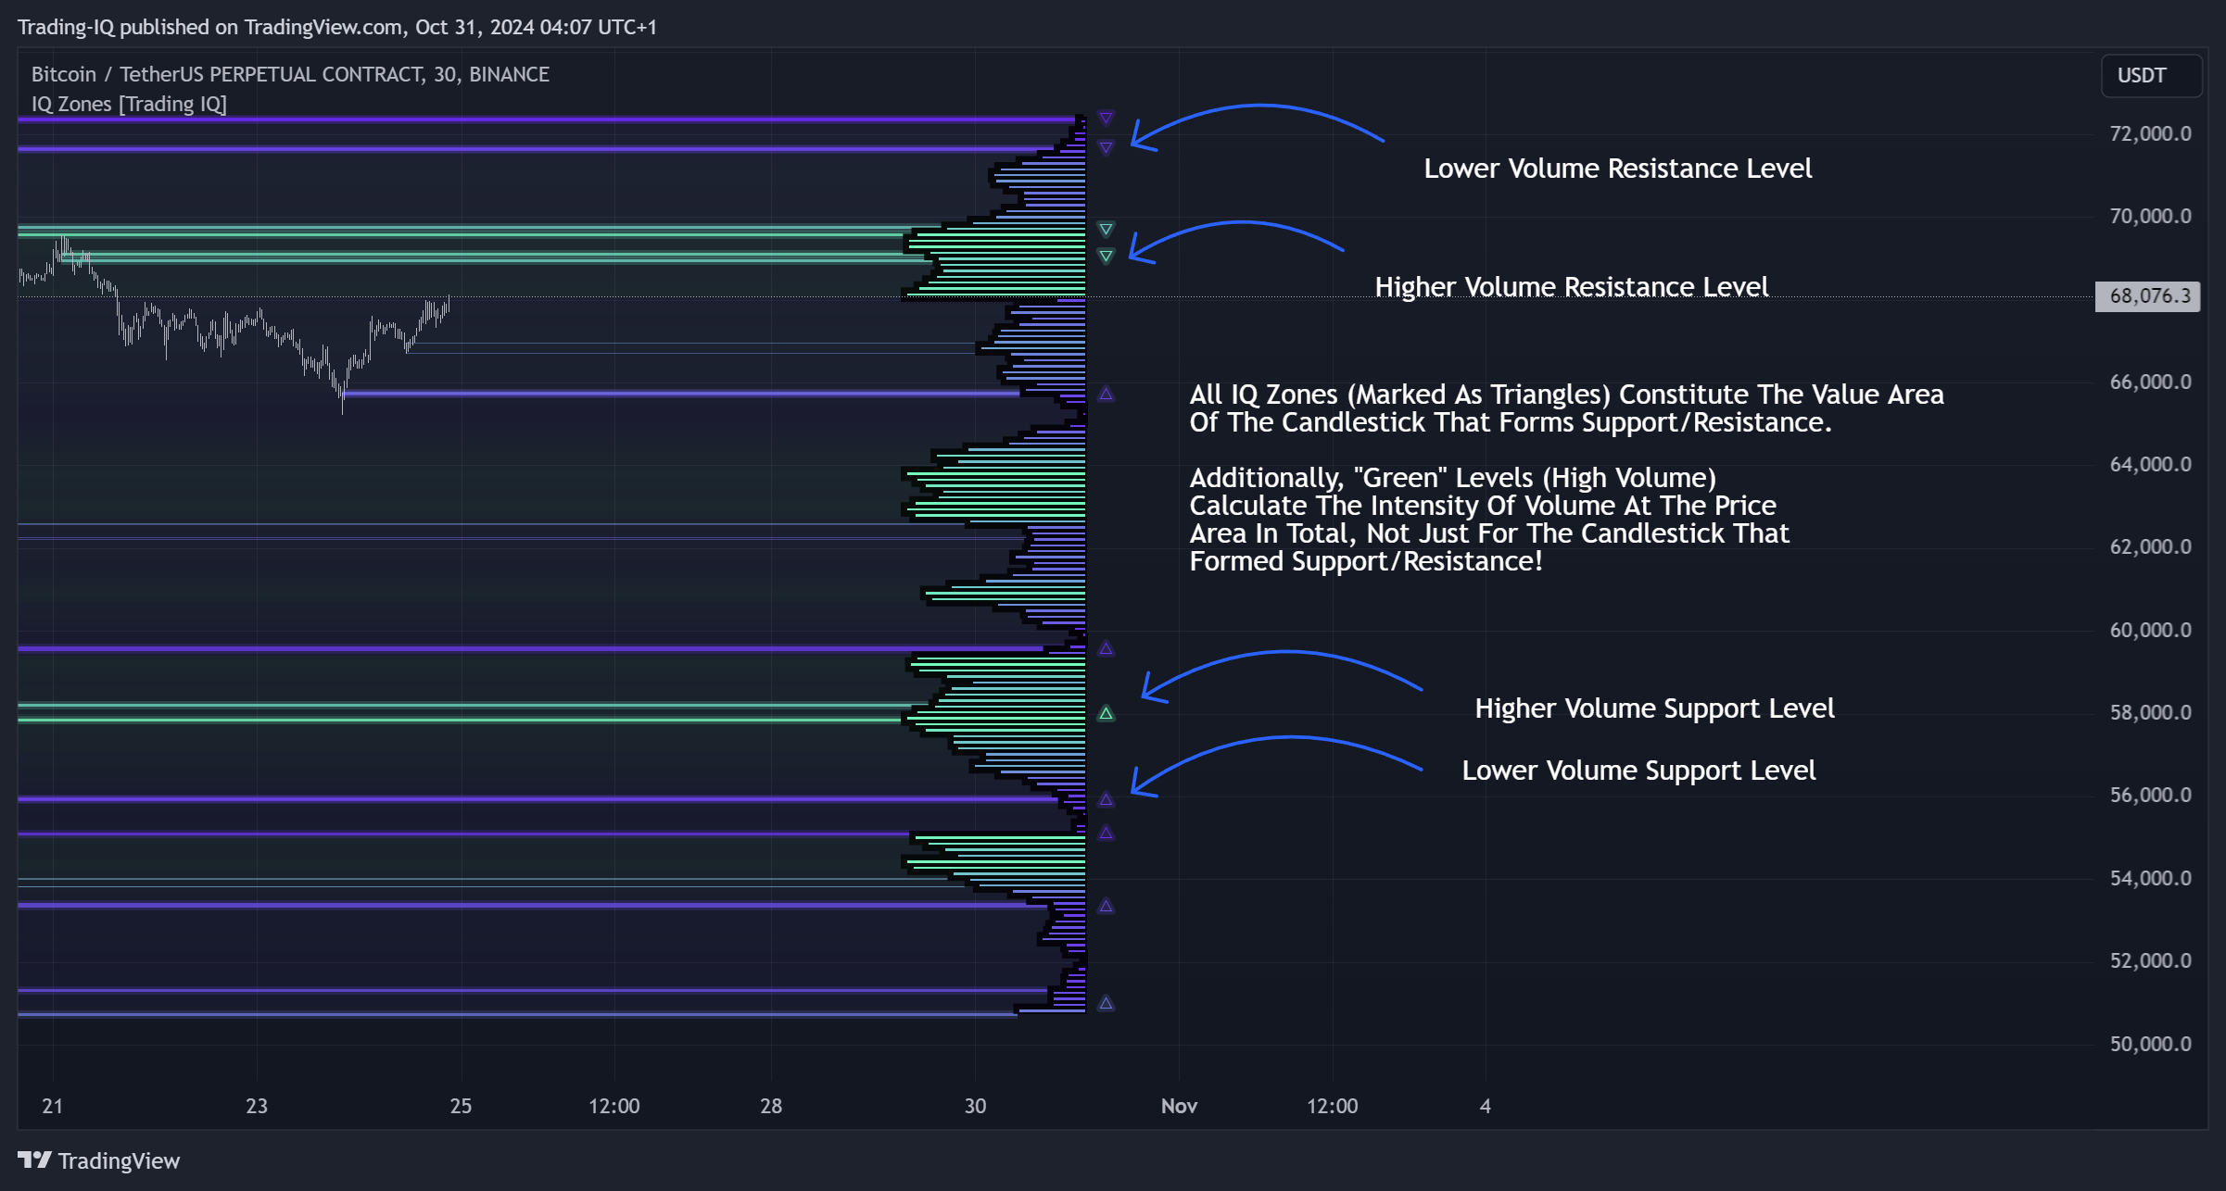Click the 66,000.0 price axis label
2226x1191 pixels.
[x=2150, y=382]
